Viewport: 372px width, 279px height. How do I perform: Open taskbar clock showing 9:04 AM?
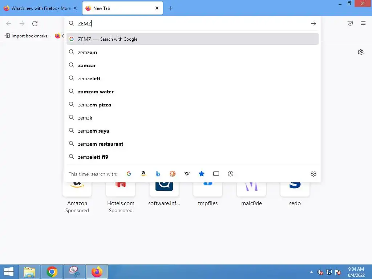(356, 272)
